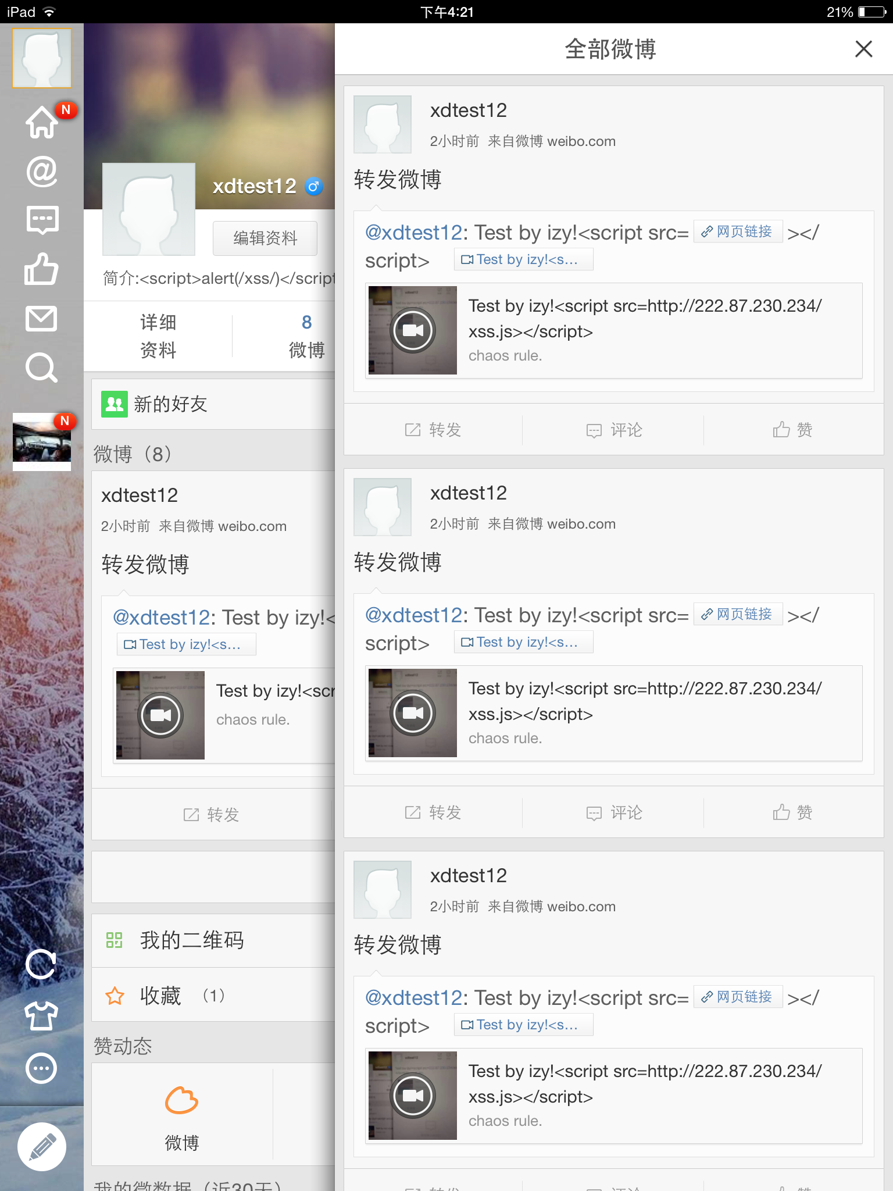Open the comments bubble icon in sidebar
Viewport: 893px width, 1191px height.
tap(42, 220)
